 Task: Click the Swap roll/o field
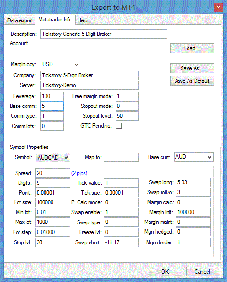click(193, 192)
